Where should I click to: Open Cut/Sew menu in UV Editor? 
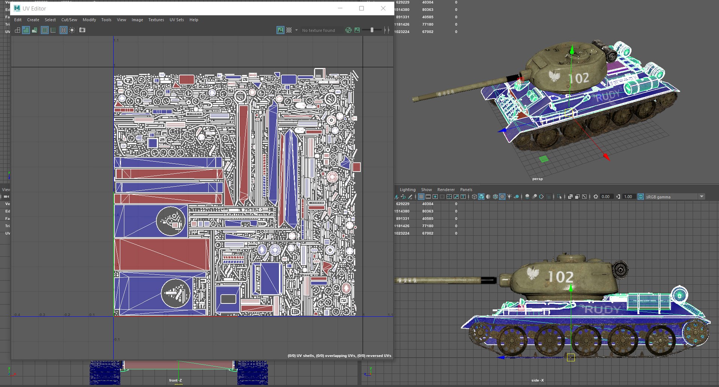[x=69, y=20]
